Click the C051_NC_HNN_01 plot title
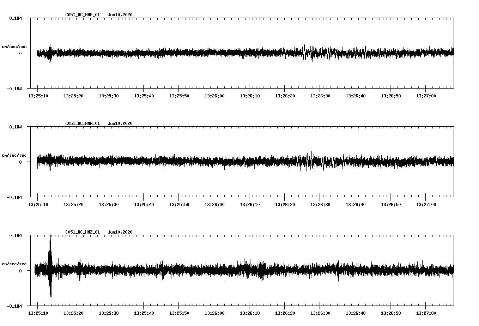Screen dimensions: 479x326 [x=83, y=123]
